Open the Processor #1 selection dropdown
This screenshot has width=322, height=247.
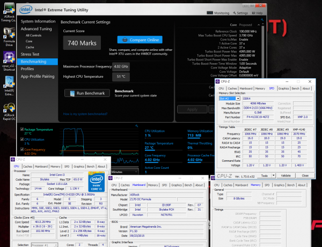click(45, 245)
